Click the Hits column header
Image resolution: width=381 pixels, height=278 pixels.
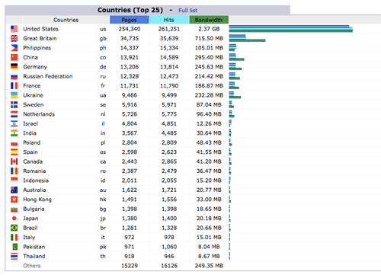[169, 20]
